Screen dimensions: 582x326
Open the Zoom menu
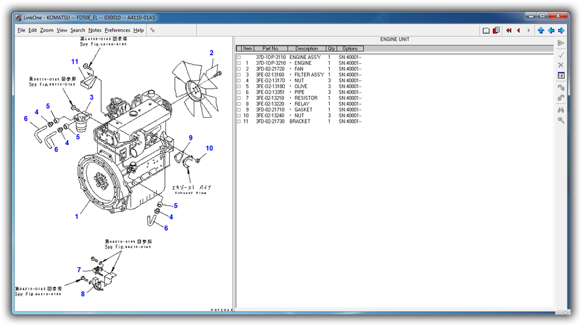(47, 31)
